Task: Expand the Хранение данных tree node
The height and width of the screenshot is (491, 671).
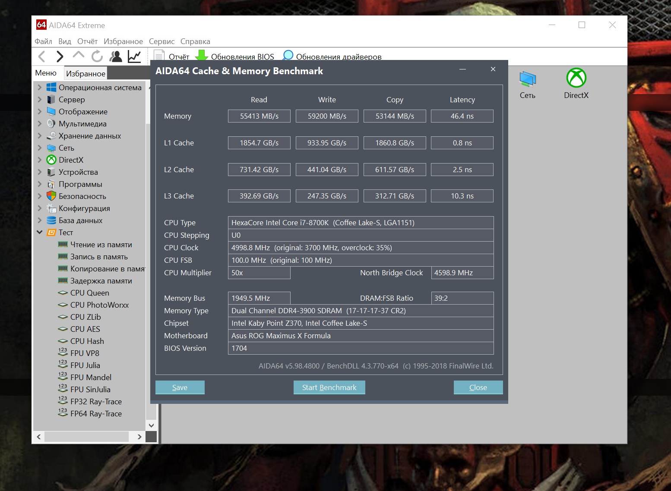Action: 40,136
